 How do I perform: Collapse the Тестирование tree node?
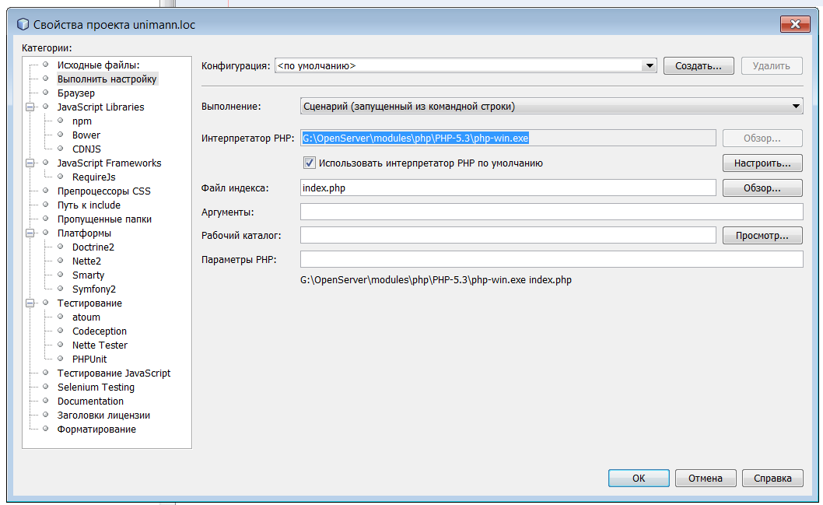coord(30,303)
